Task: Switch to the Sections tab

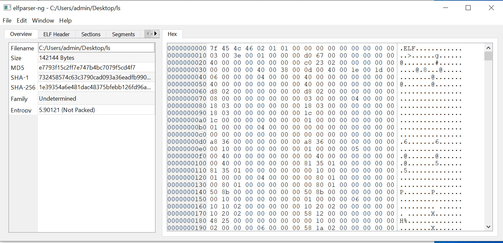Action: pos(91,34)
